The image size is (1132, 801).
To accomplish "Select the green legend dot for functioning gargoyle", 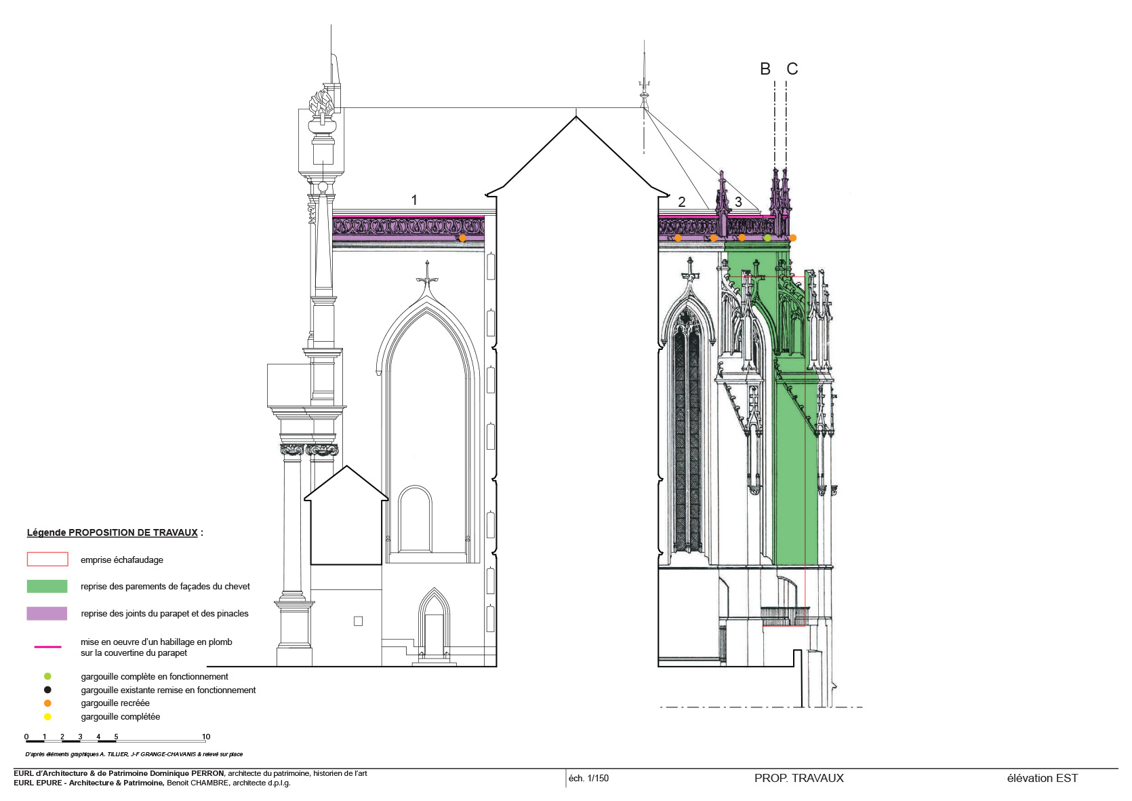I will coord(47,676).
